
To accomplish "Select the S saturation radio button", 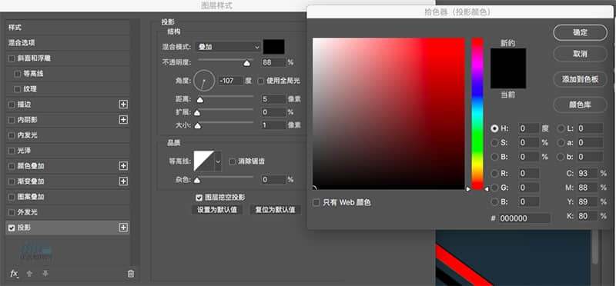I will click(494, 142).
